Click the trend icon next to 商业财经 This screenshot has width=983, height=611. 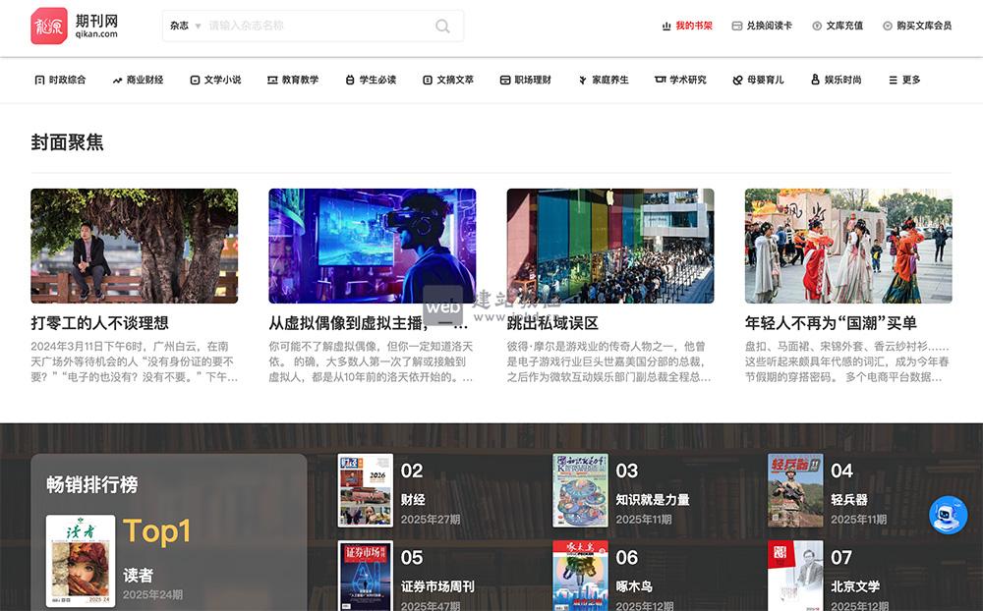pos(117,80)
